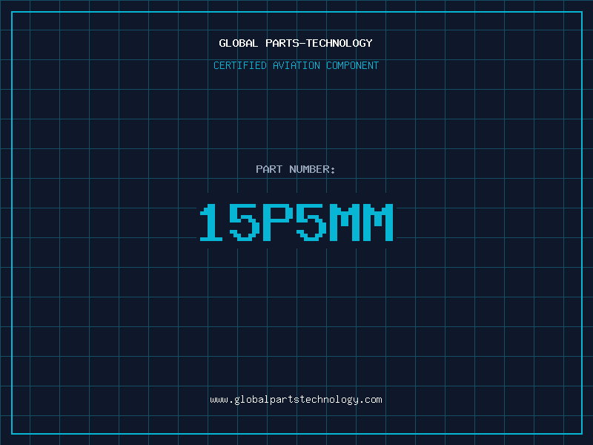Click the first M of the part number
This screenshot has width=593, height=445.
345,222
